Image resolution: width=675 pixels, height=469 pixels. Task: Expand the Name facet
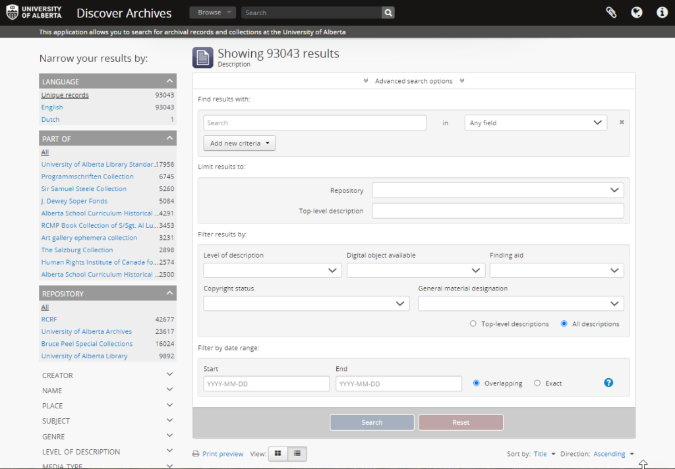(x=107, y=390)
